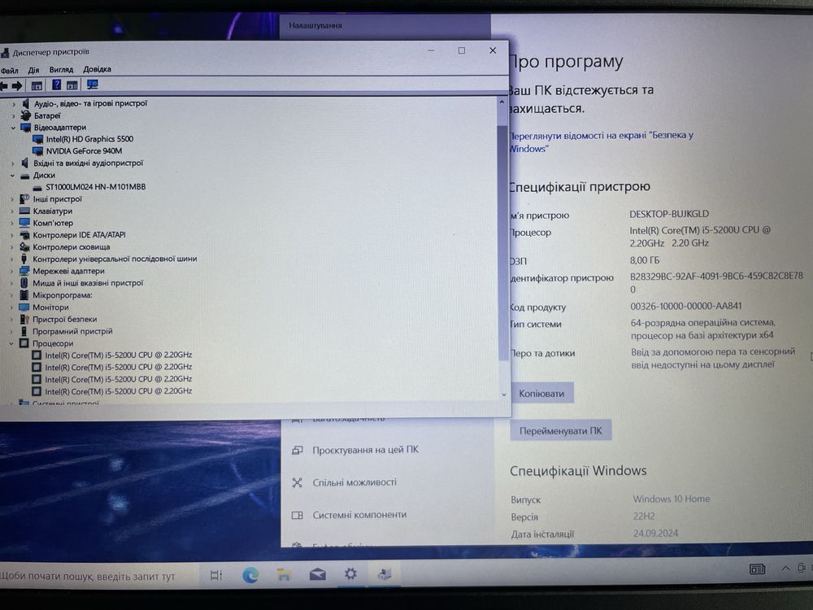This screenshot has width=813, height=610.
Task: Collapse the Процесори node
Action: (x=11, y=344)
